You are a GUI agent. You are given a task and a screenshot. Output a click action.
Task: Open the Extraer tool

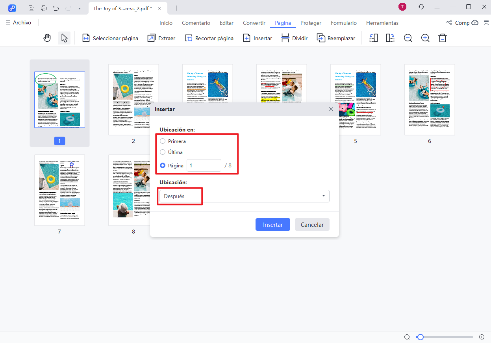(x=161, y=38)
